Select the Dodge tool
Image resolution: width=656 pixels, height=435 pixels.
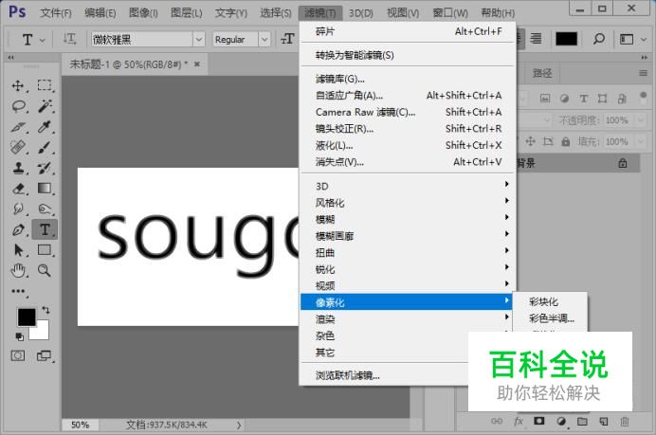45,208
